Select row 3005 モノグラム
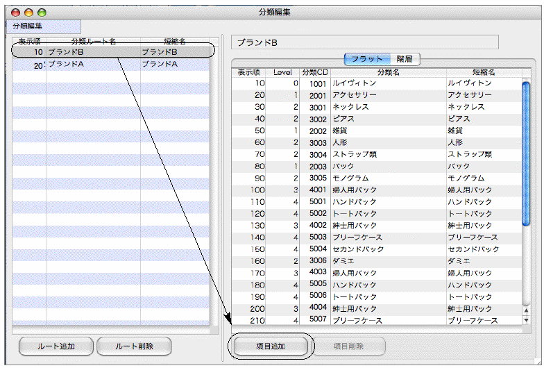 coord(376,178)
